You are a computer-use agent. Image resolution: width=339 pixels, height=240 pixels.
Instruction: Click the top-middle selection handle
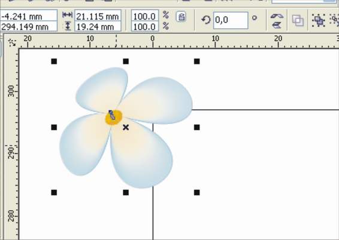tap(126, 61)
